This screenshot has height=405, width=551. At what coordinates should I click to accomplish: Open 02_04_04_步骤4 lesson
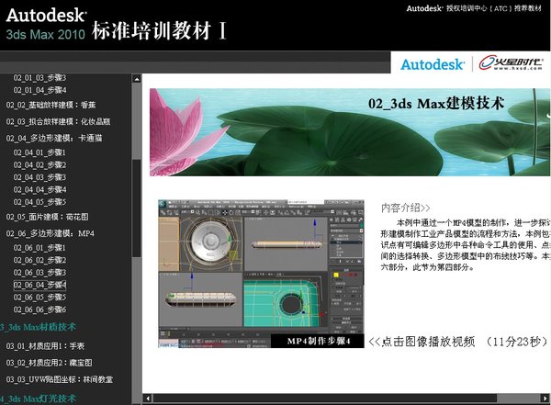[39, 189]
